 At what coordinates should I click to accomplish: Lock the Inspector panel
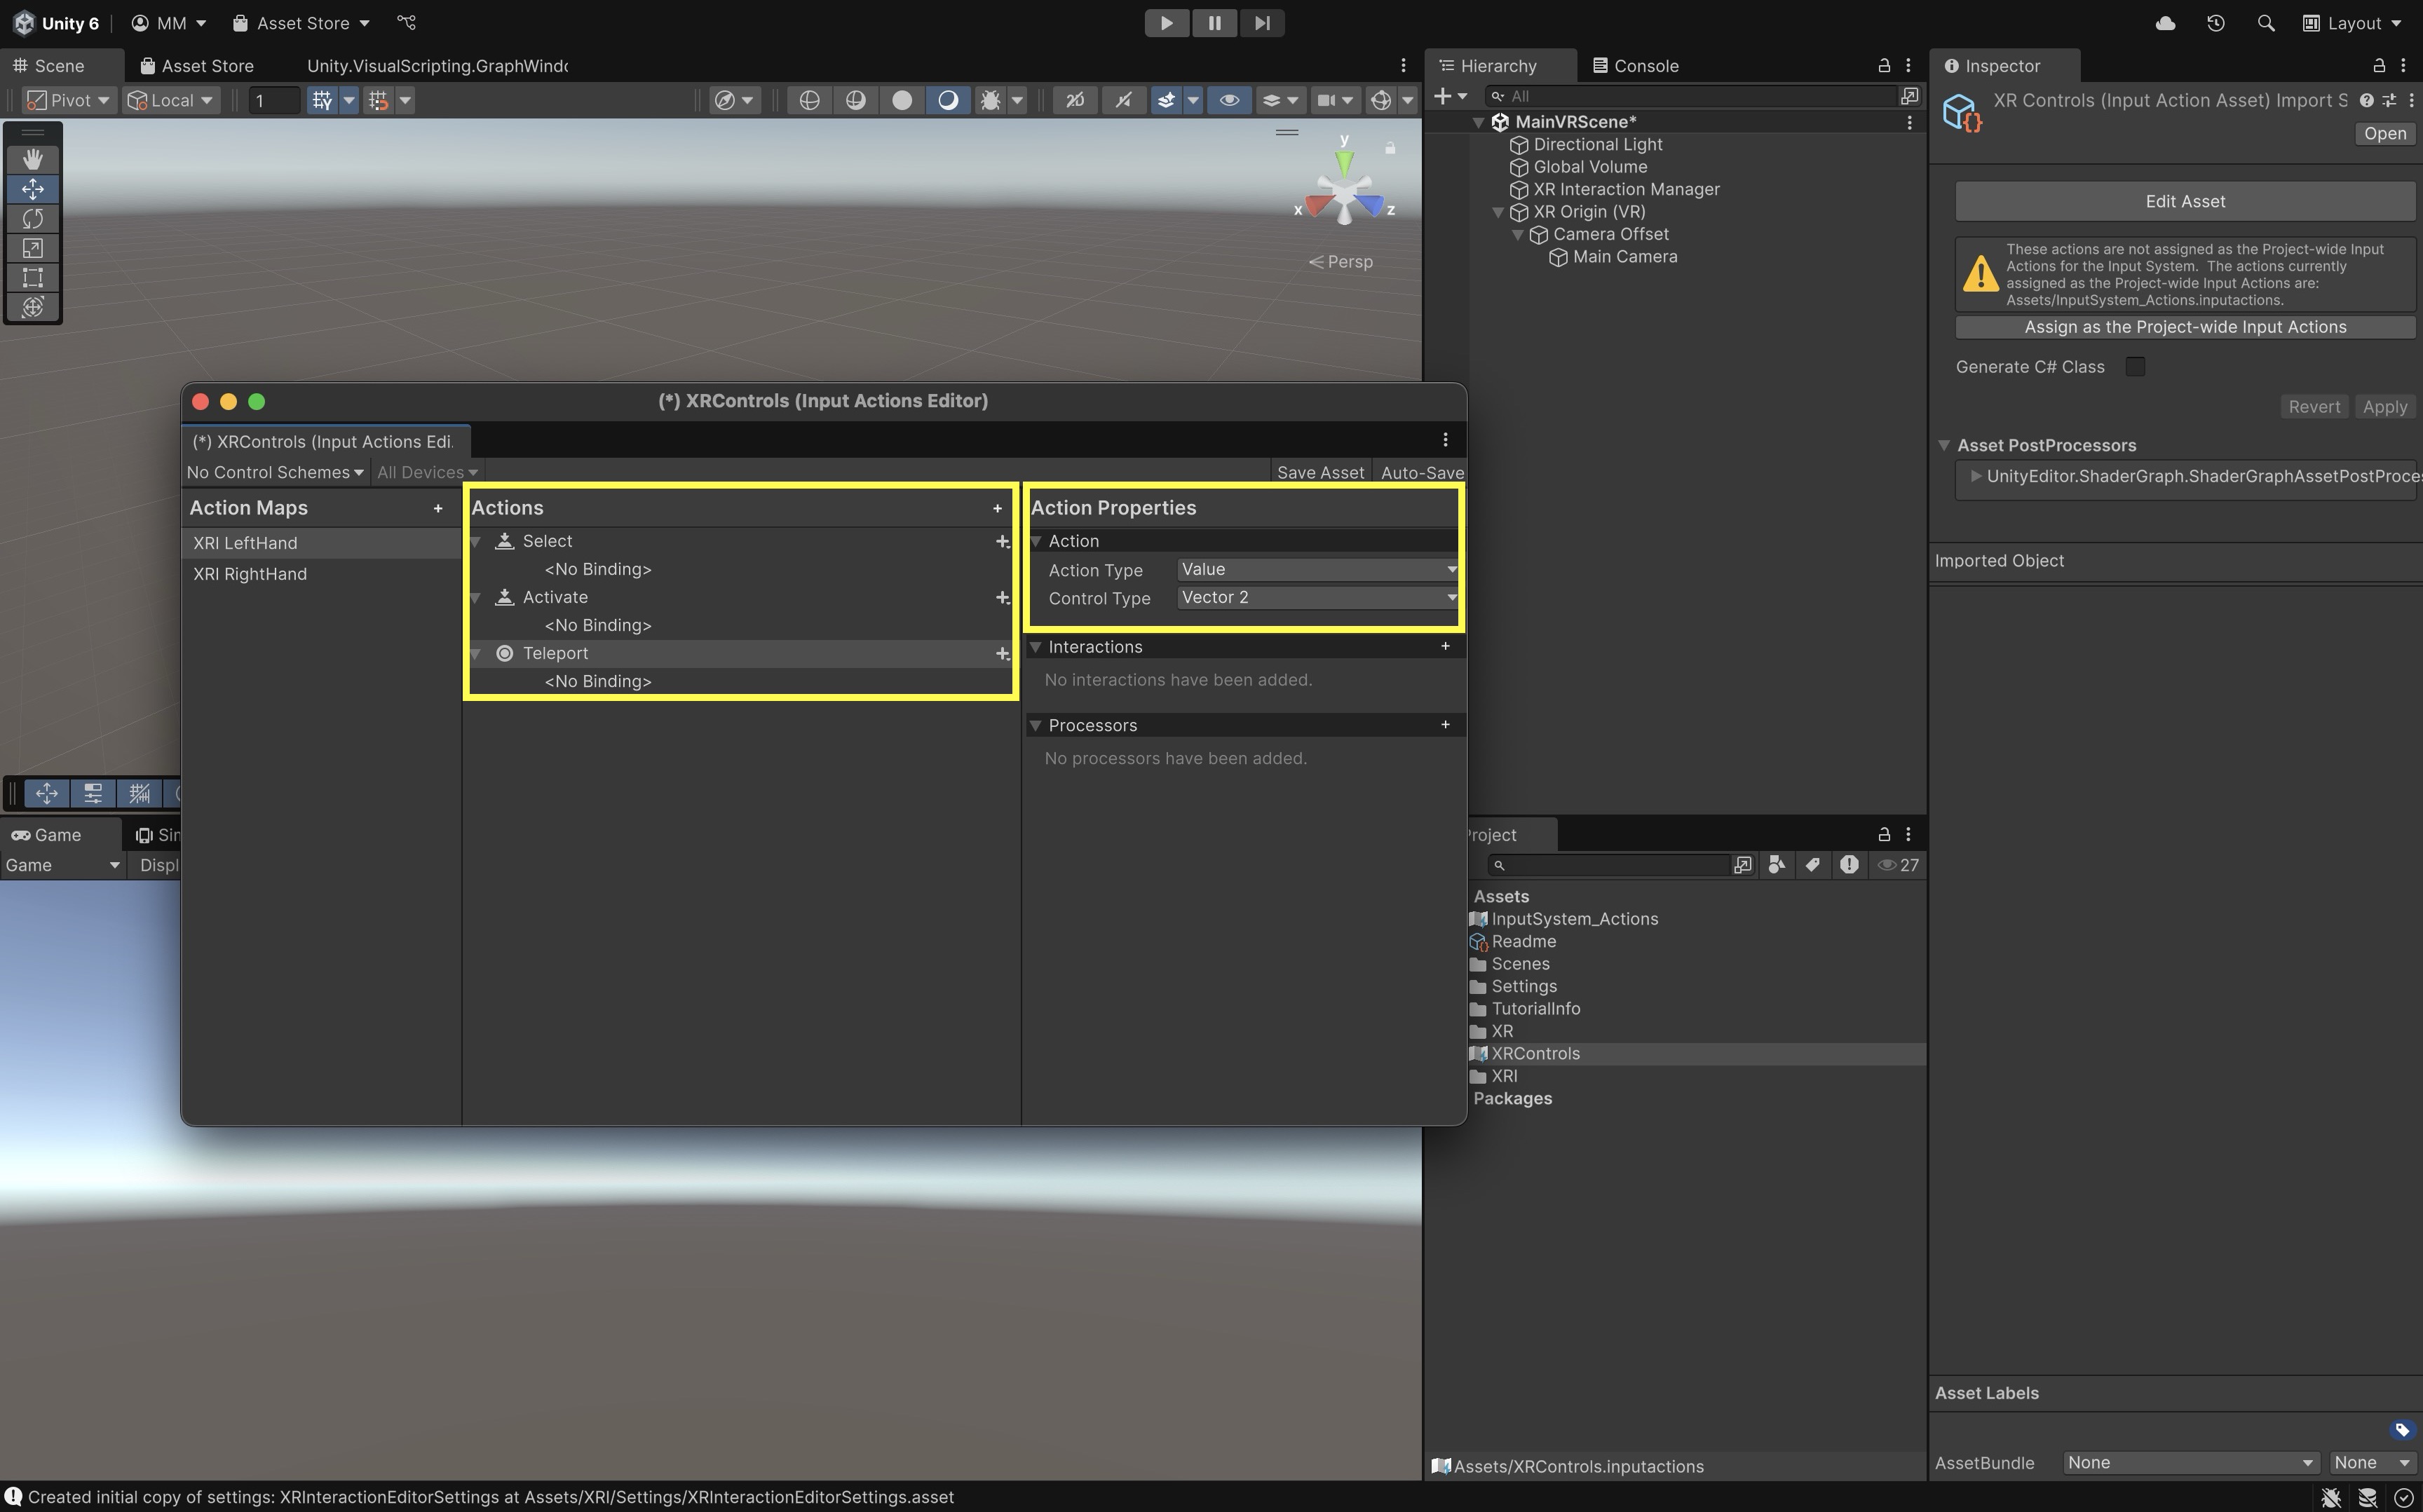coord(2379,66)
